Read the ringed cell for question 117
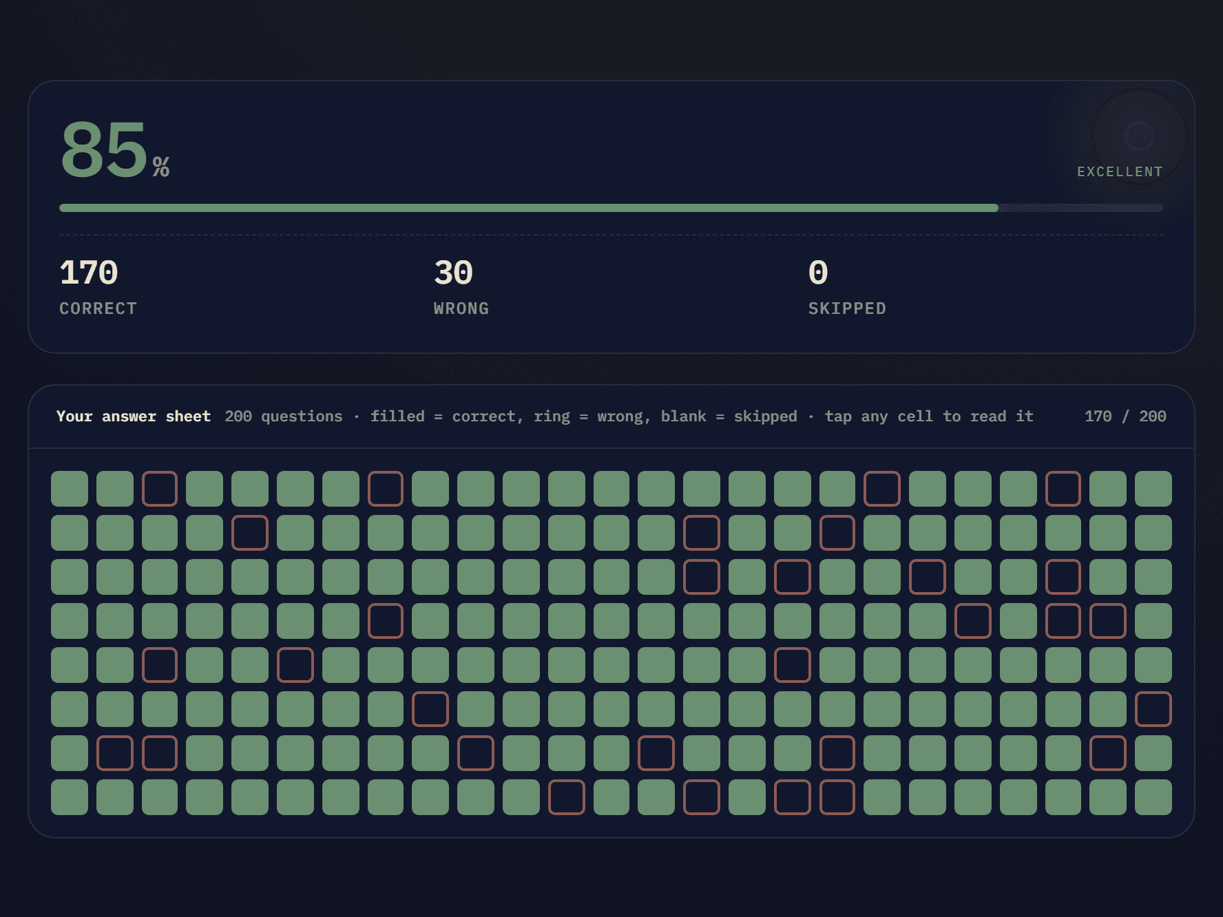 coord(793,665)
